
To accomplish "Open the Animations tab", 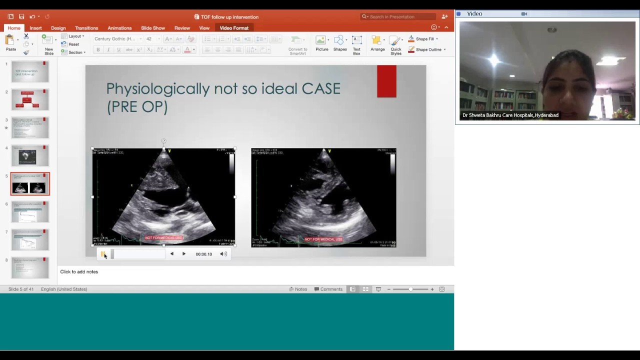I will tap(119, 28).
